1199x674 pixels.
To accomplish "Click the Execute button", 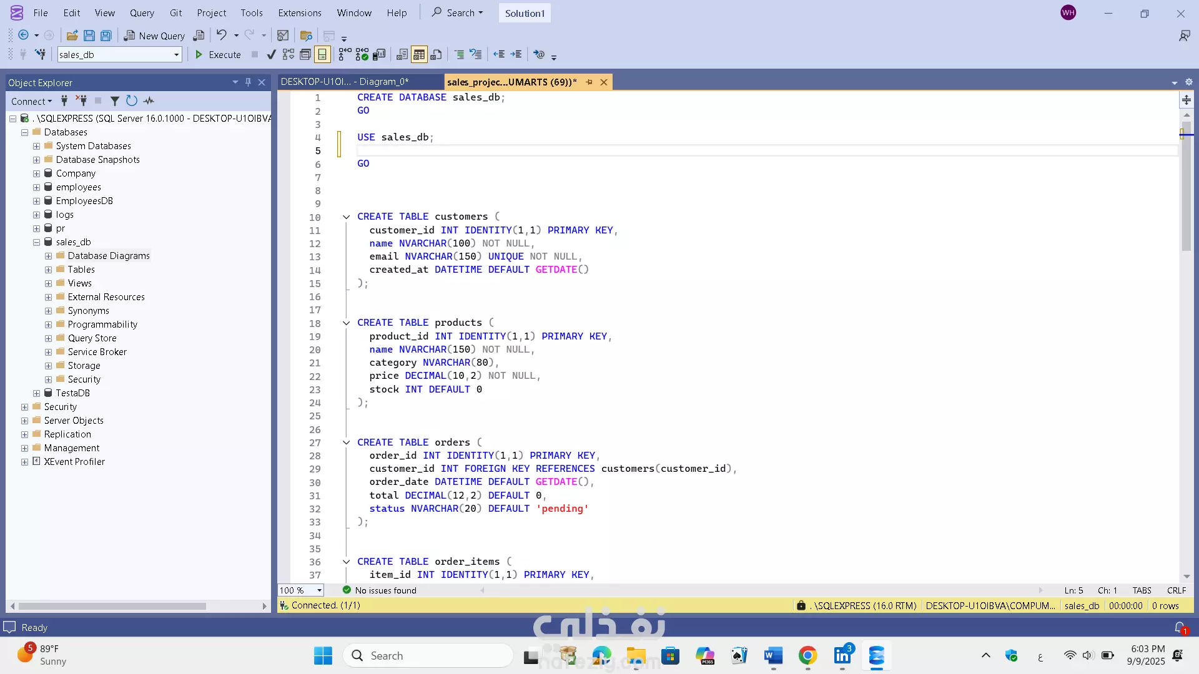I will click(218, 55).
